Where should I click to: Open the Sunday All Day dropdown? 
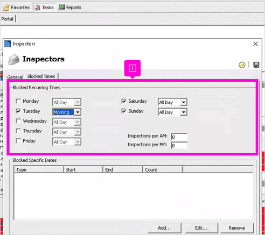point(183,112)
